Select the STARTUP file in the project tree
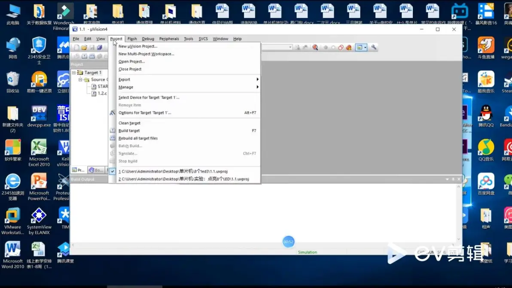This screenshot has width=512, height=288. pyautogui.click(x=99, y=86)
